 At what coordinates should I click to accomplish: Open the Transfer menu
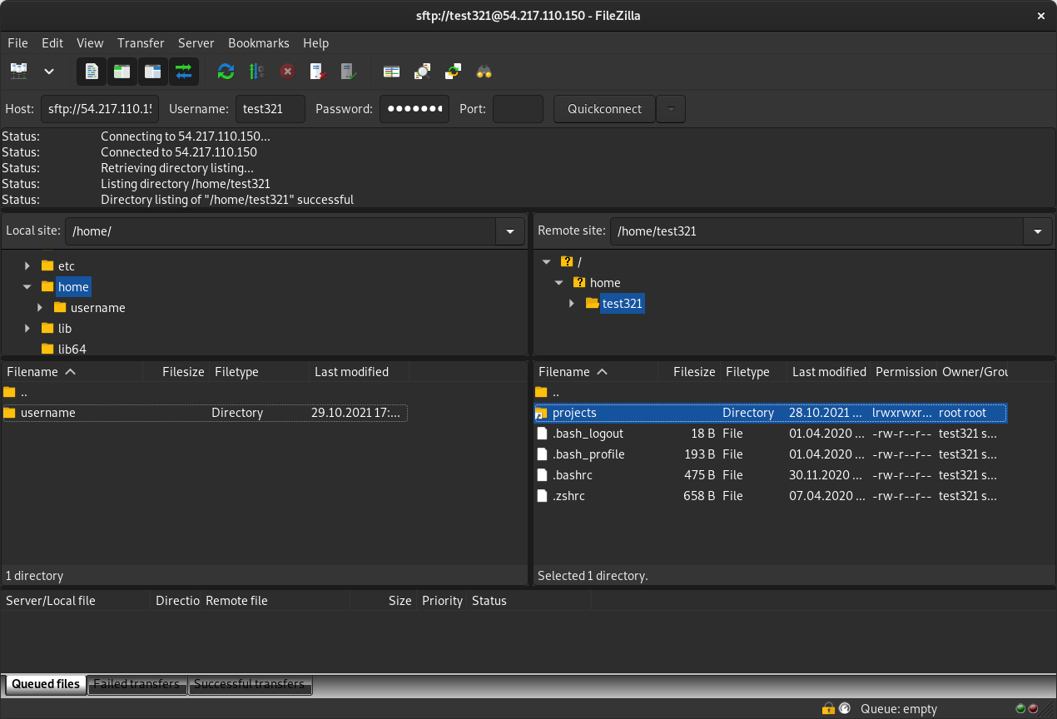click(141, 43)
